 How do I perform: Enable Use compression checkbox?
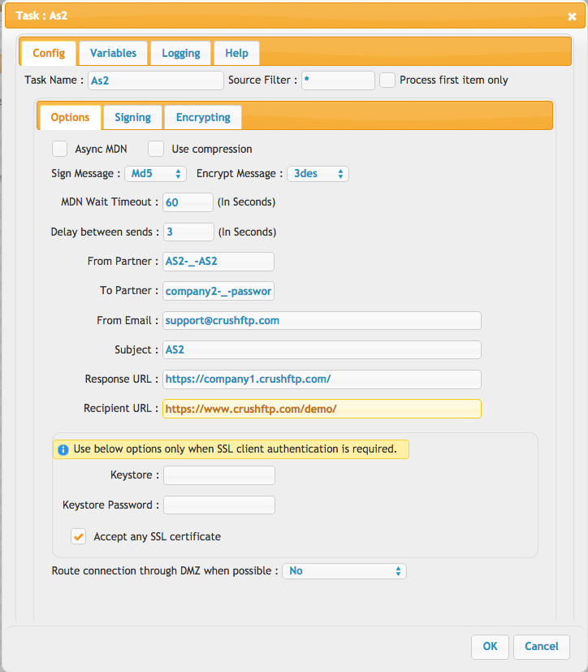click(156, 150)
